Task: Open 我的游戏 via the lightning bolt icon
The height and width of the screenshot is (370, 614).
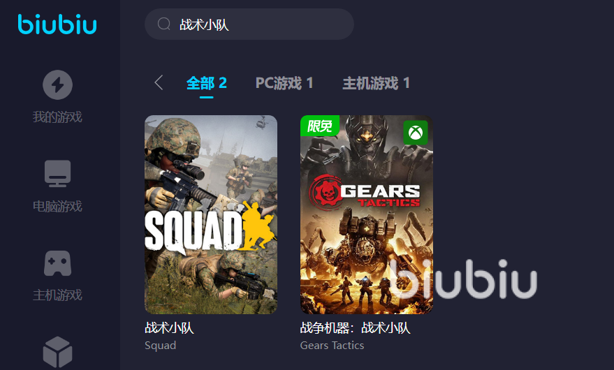Action: click(57, 84)
